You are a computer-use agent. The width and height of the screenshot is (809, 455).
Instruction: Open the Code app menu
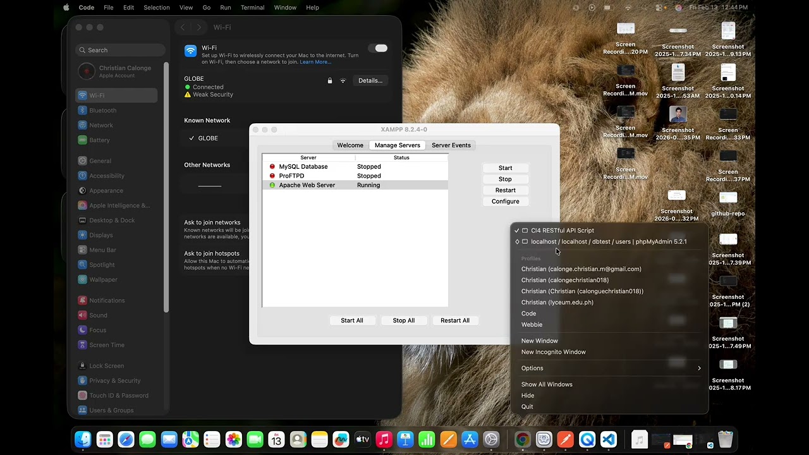[87, 8]
